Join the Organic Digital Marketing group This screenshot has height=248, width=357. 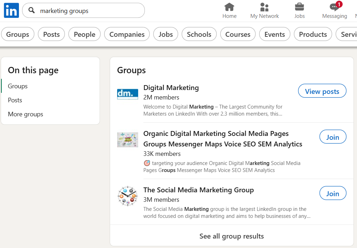point(333,137)
